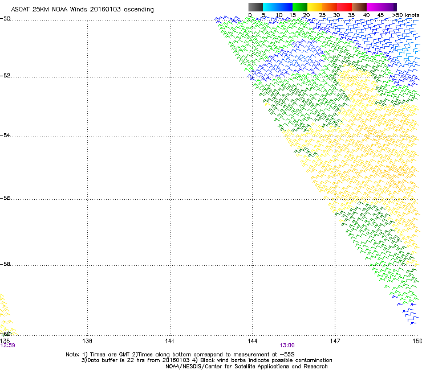Click the 'Data buffer is 22 hrs' note line

coord(206,360)
